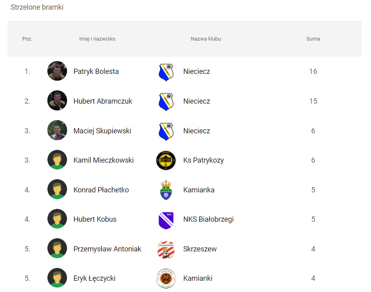The height and width of the screenshot is (292, 371).
Task: Click the Skrzeszew red striped crest
Action: [x=166, y=250]
